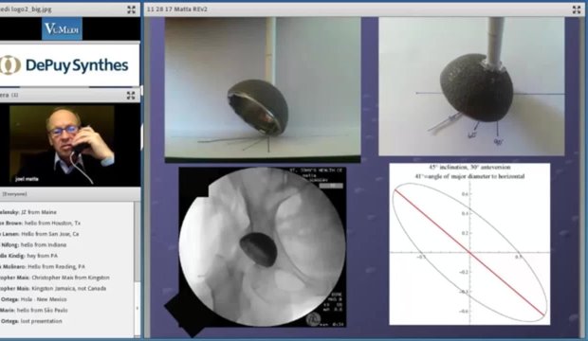
Task: Click the 'lost presentation' chat message
Action: [31, 321]
